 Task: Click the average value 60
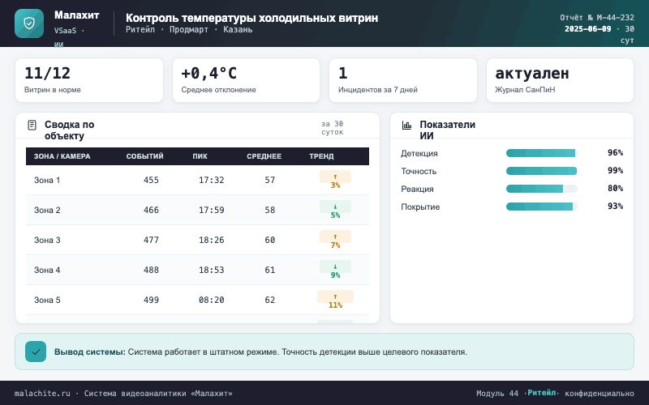[x=270, y=240]
